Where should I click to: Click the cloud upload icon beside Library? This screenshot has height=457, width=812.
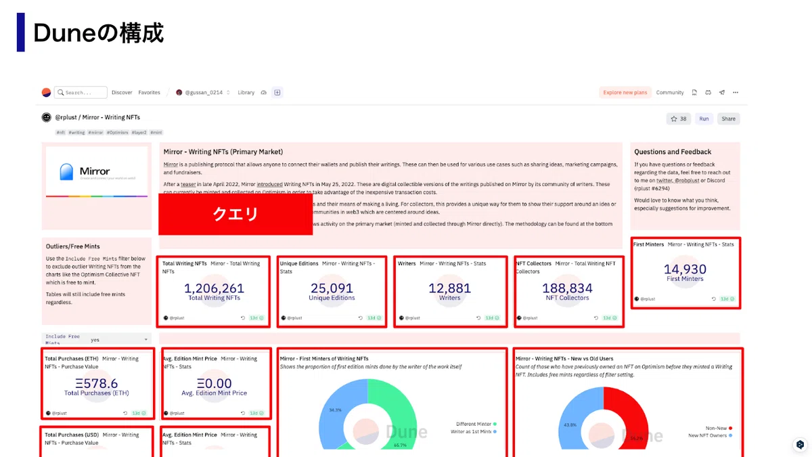point(264,93)
